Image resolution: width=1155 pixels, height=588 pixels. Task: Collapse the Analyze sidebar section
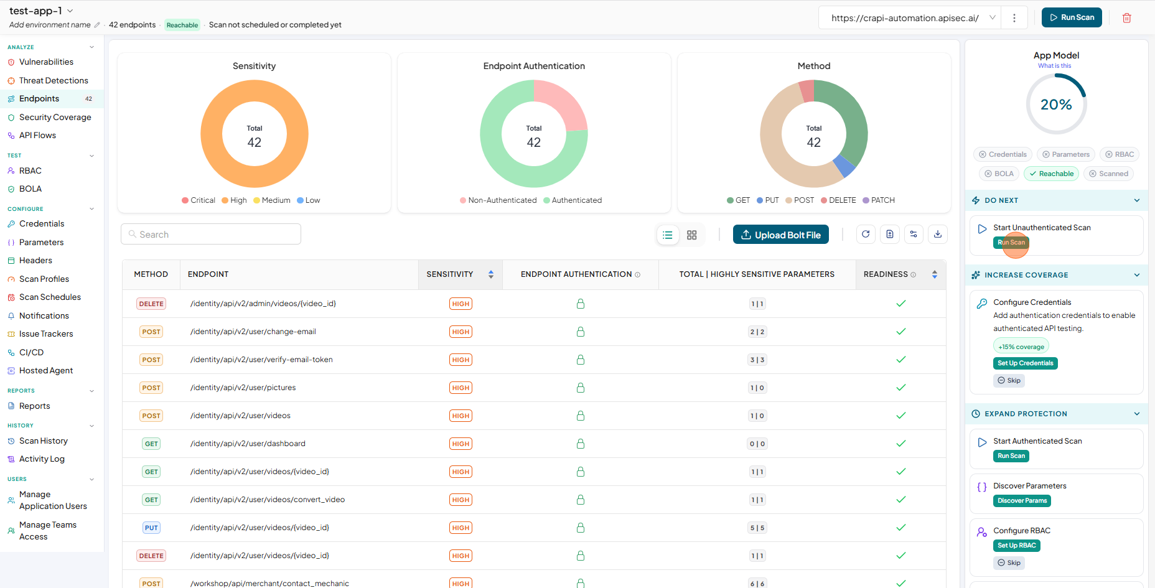92,47
